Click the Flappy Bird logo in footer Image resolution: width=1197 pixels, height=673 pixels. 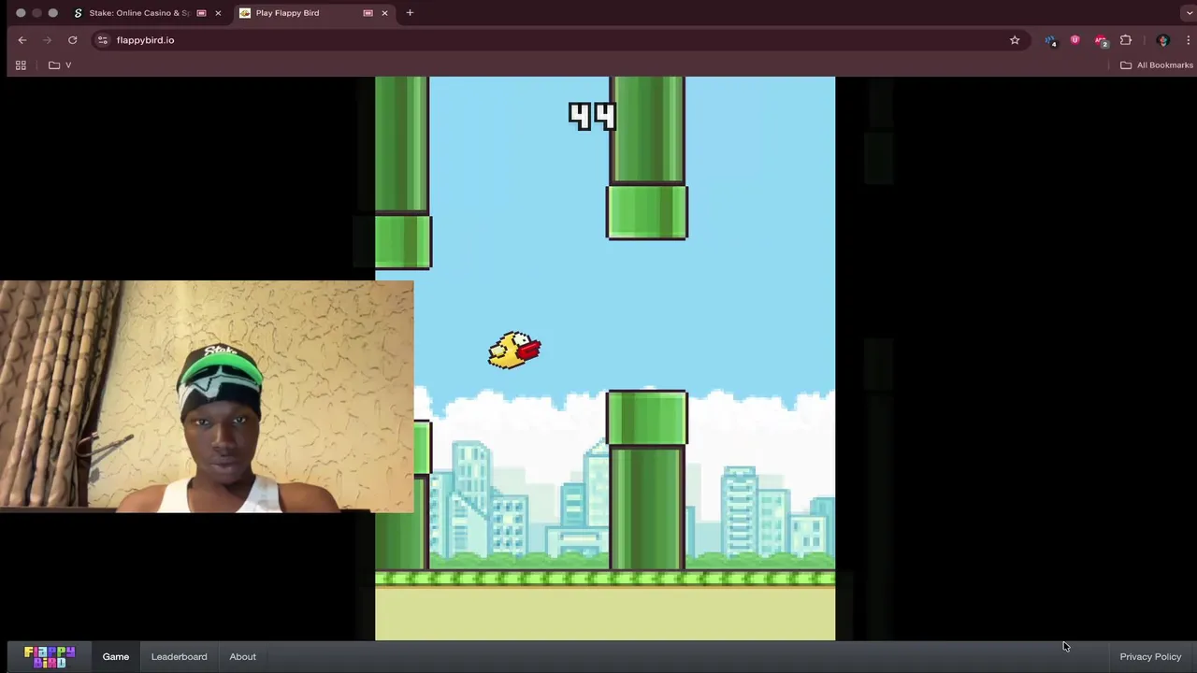click(x=50, y=656)
